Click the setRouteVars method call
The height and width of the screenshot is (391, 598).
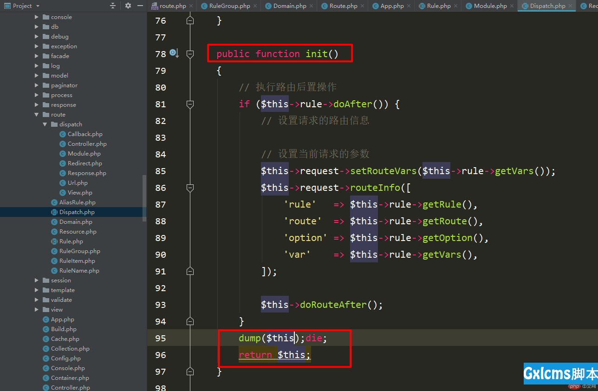[x=383, y=171]
